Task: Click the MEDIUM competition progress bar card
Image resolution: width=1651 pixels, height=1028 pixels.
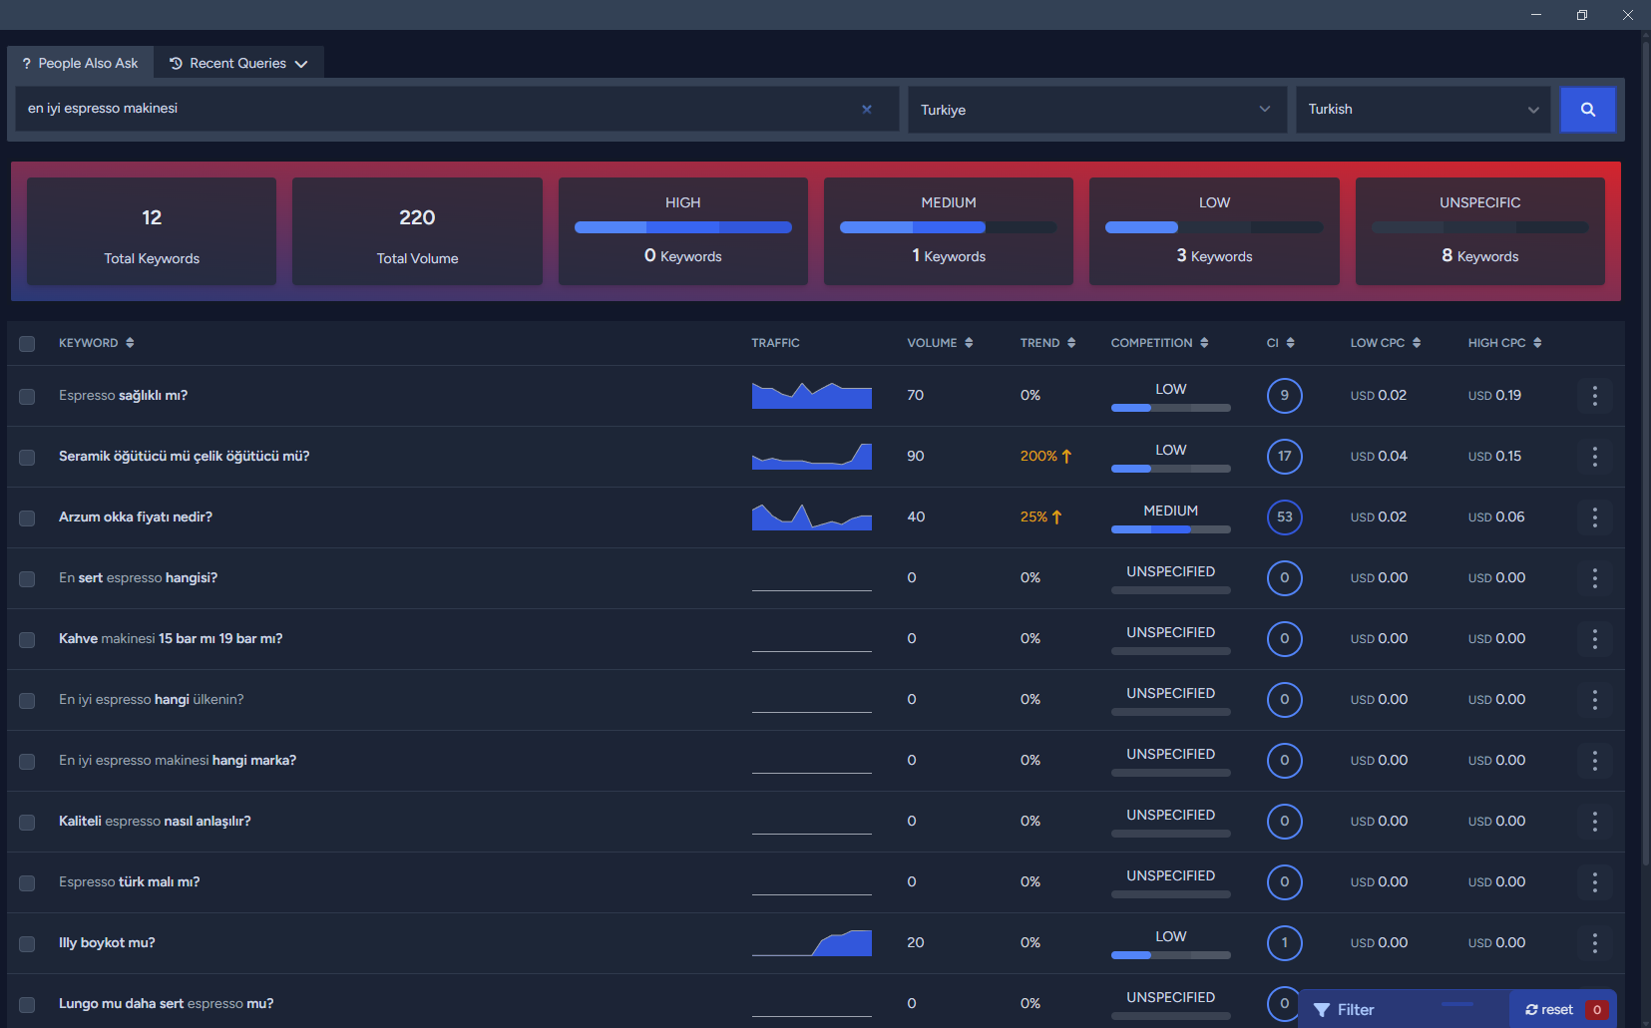Action: tap(948, 231)
